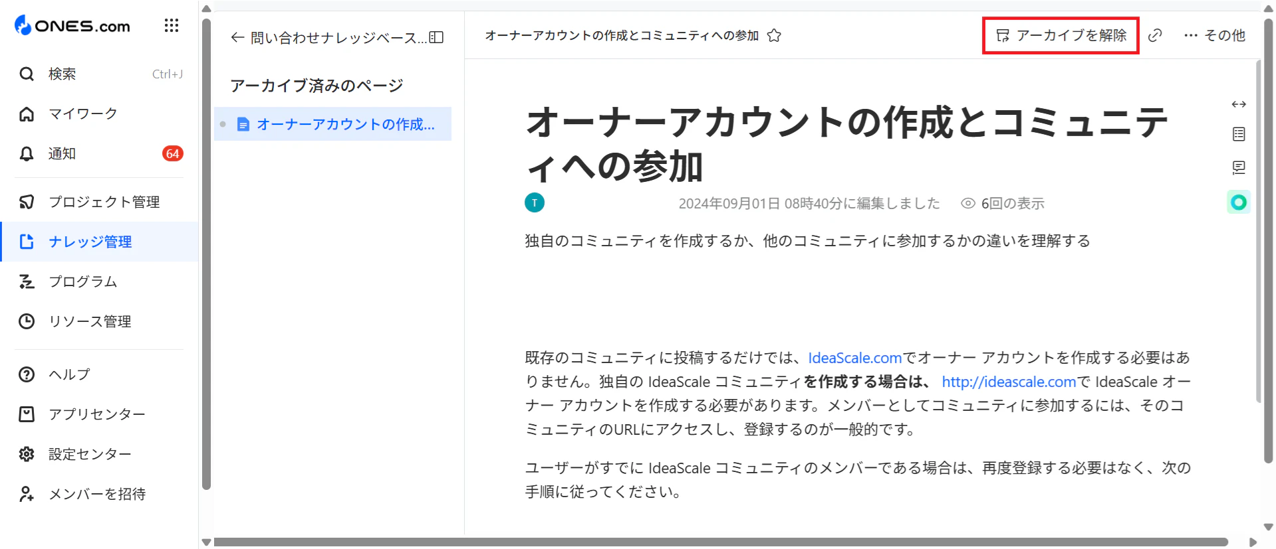Open 設定センター
Screen dimensions: 1276x549
[100, 454]
